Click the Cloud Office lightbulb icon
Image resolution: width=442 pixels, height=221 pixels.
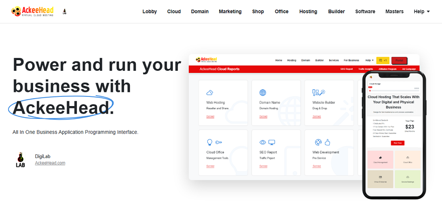click(210, 142)
